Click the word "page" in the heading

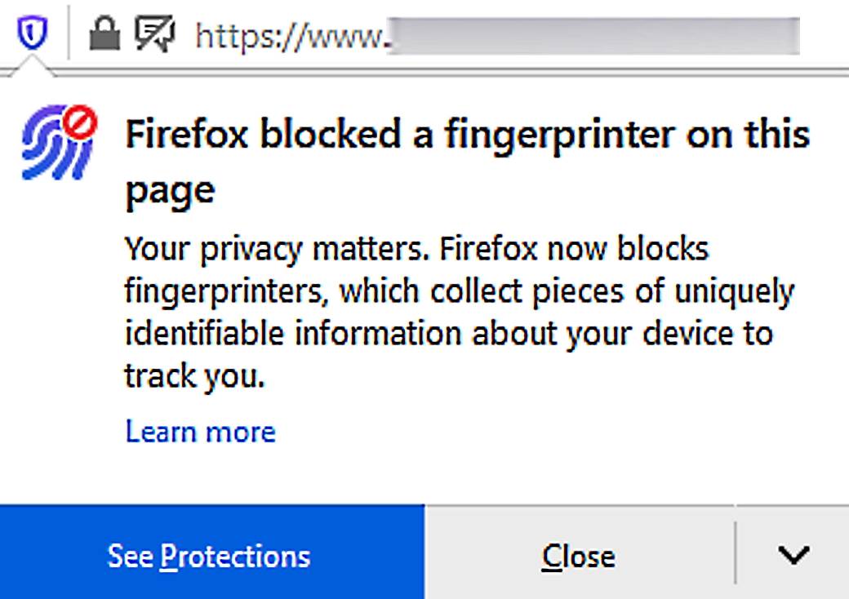170,189
